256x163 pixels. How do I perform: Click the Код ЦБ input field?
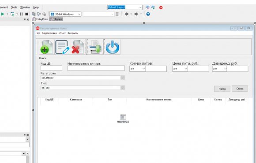tap(52, 68)
